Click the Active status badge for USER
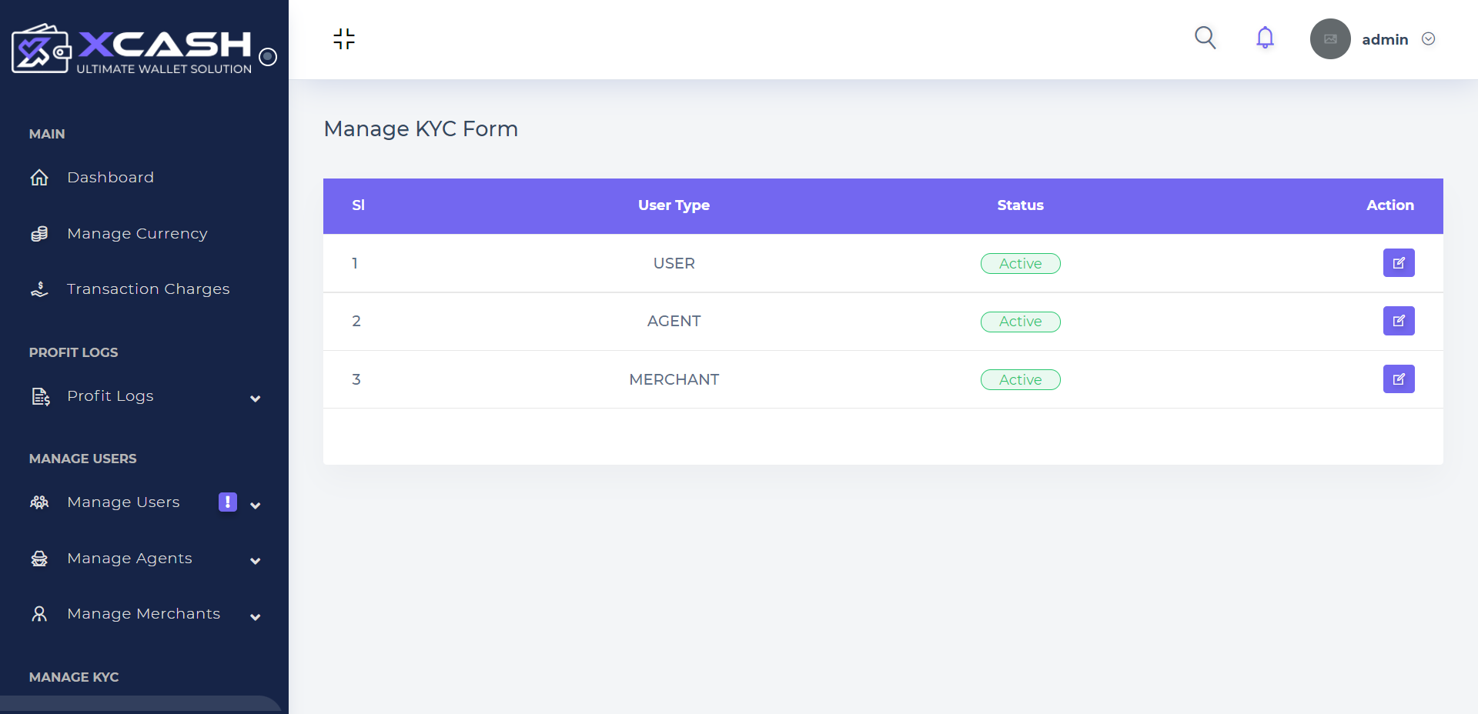 coord(1020,264)
